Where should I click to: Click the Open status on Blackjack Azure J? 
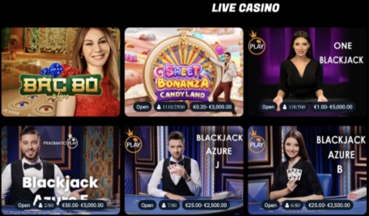click(147, 205)
